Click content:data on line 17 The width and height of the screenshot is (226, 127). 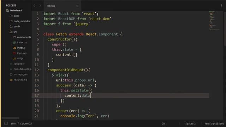click(77, 96)
